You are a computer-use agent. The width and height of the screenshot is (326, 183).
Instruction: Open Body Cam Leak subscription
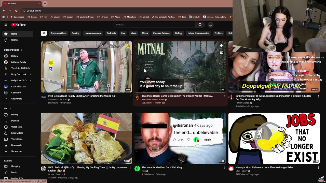point(18,74)
